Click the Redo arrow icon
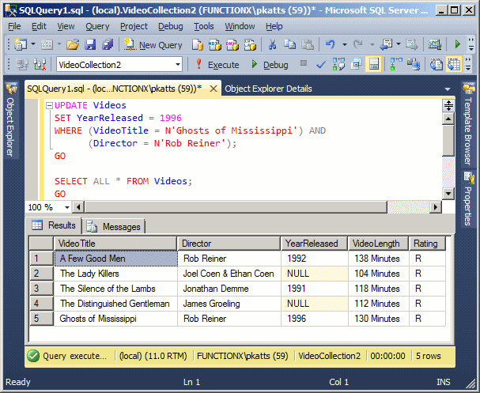 pyautogui.click(x=358, y=45)
